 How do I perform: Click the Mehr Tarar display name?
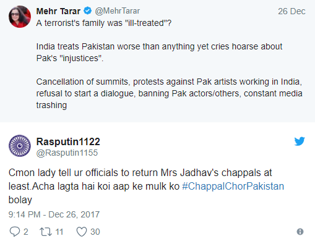58,11
